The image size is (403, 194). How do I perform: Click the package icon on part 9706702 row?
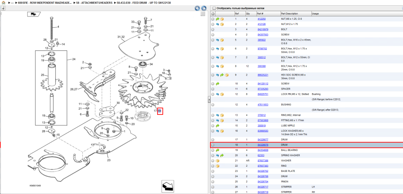click(x=222, y=49)
